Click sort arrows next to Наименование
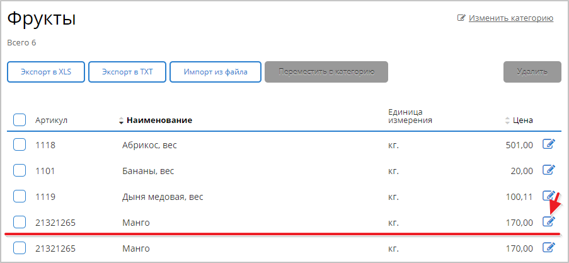Image resolution: width=569 pixels, height=263 pixels. pos(122,120)
